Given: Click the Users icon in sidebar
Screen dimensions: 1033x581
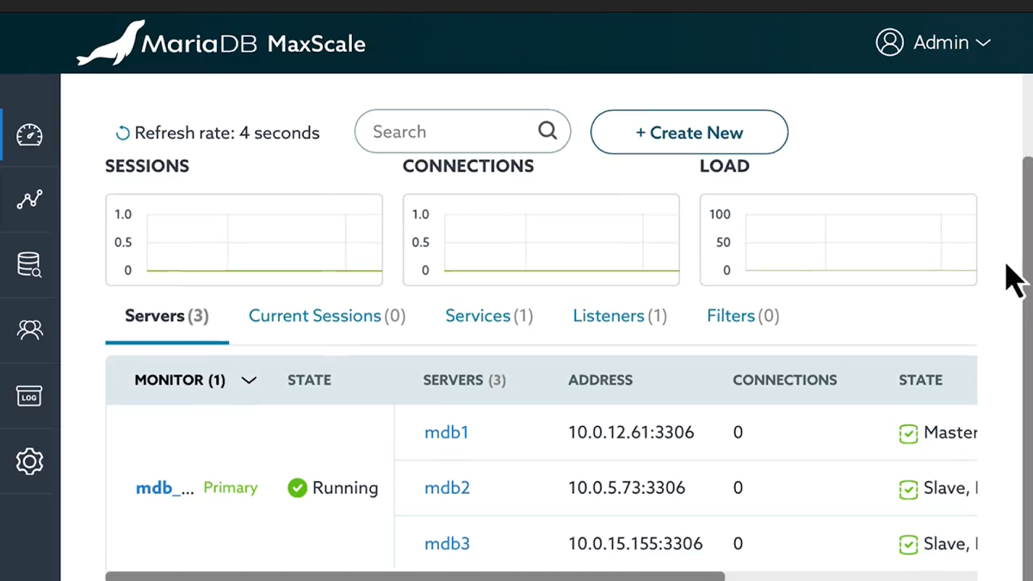Looking at the screenshot, I should 29,331.
